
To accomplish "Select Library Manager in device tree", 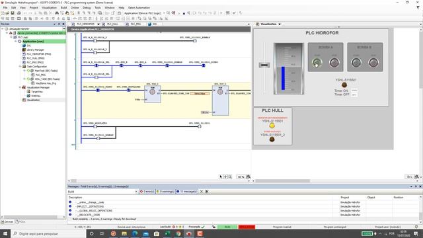I will point(35,50).
